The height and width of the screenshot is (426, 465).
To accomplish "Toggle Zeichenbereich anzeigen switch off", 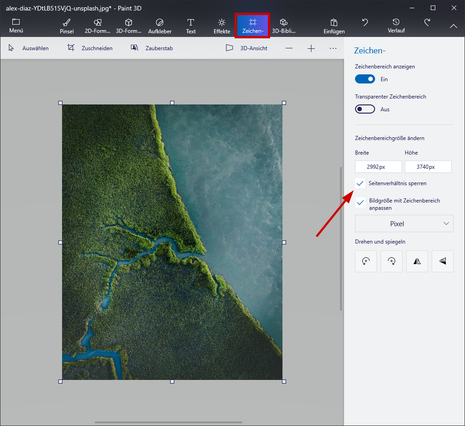I will coord(365,79).
